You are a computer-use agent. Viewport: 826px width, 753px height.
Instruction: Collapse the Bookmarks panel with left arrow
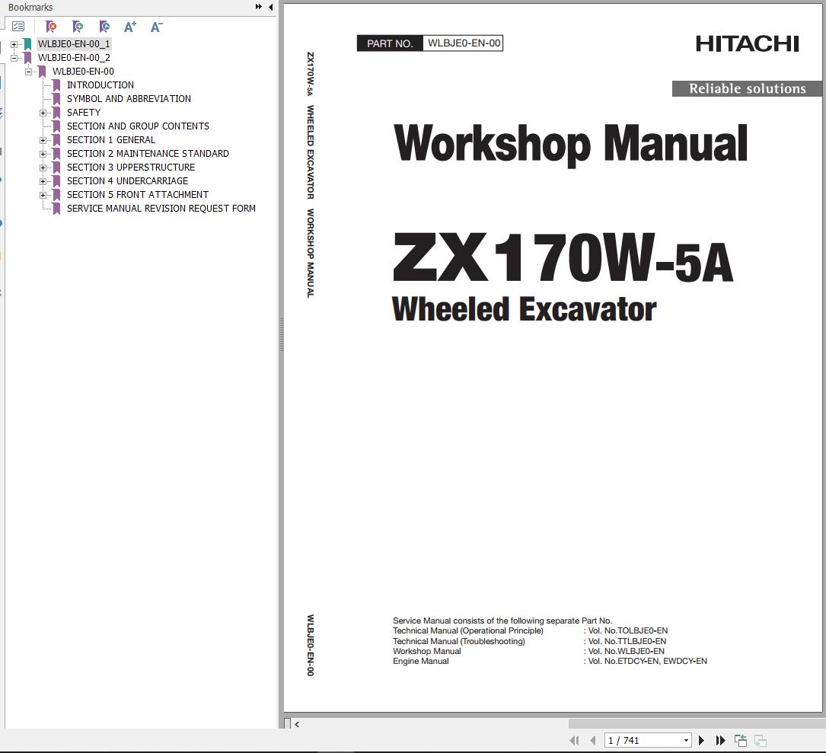[271, 7]
